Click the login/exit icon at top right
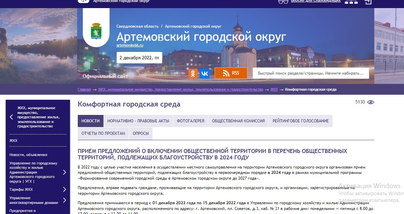 [369, 2]
